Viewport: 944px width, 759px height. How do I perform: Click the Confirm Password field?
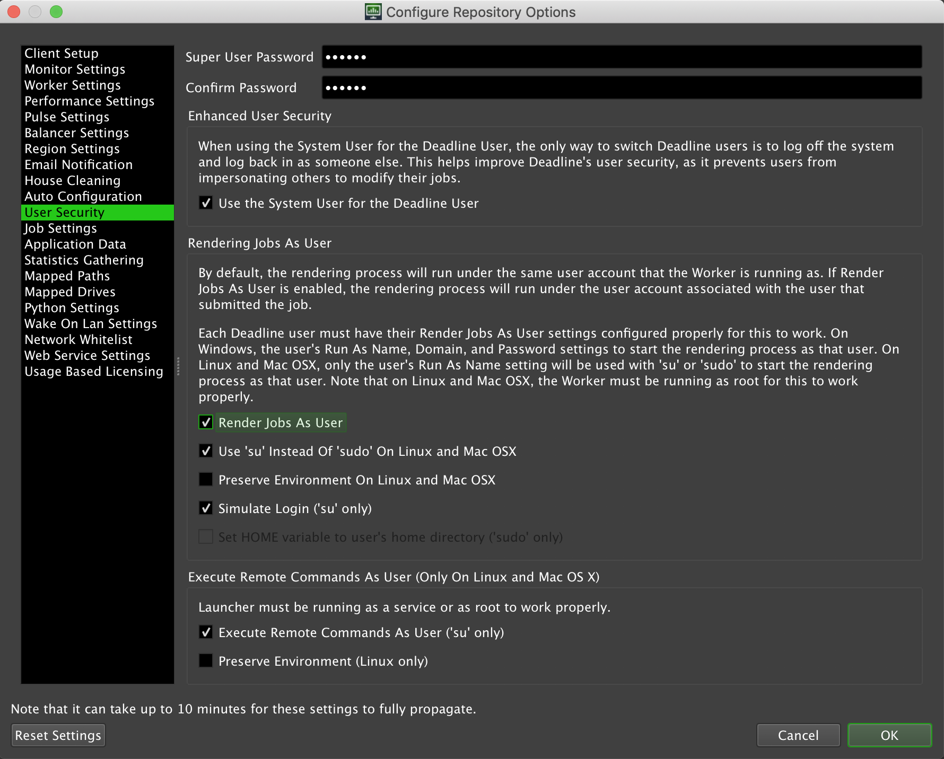pyautogui.click(x=622, y=87)
